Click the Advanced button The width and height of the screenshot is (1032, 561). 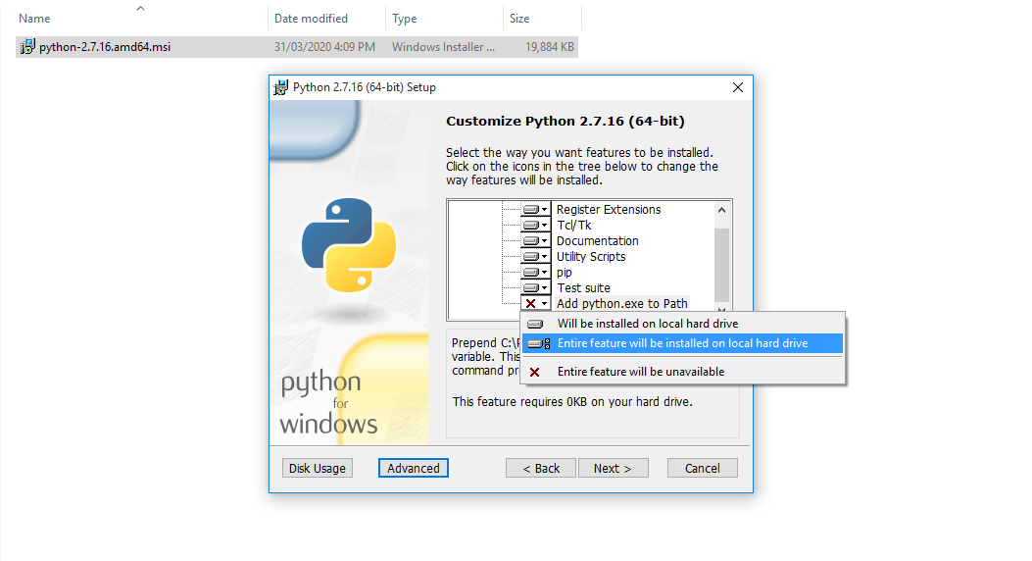(x=414, y=468)
